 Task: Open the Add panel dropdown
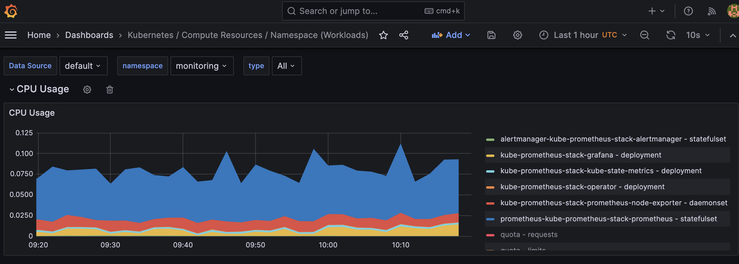coord(451,35)
